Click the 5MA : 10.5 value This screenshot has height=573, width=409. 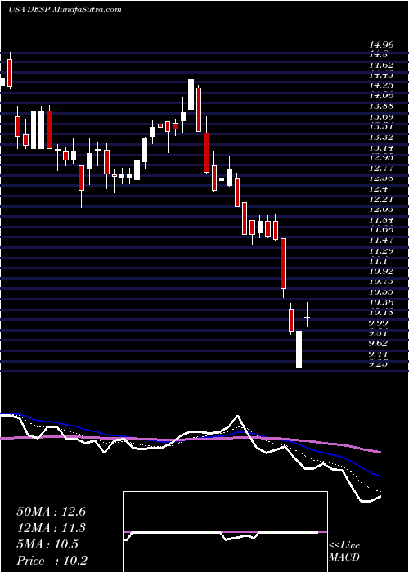[x=47, y=544]
